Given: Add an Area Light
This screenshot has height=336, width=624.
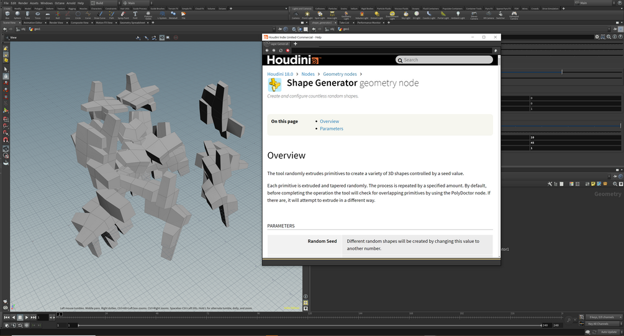Looking at the screenshot, I should click(x=332, y=15).
